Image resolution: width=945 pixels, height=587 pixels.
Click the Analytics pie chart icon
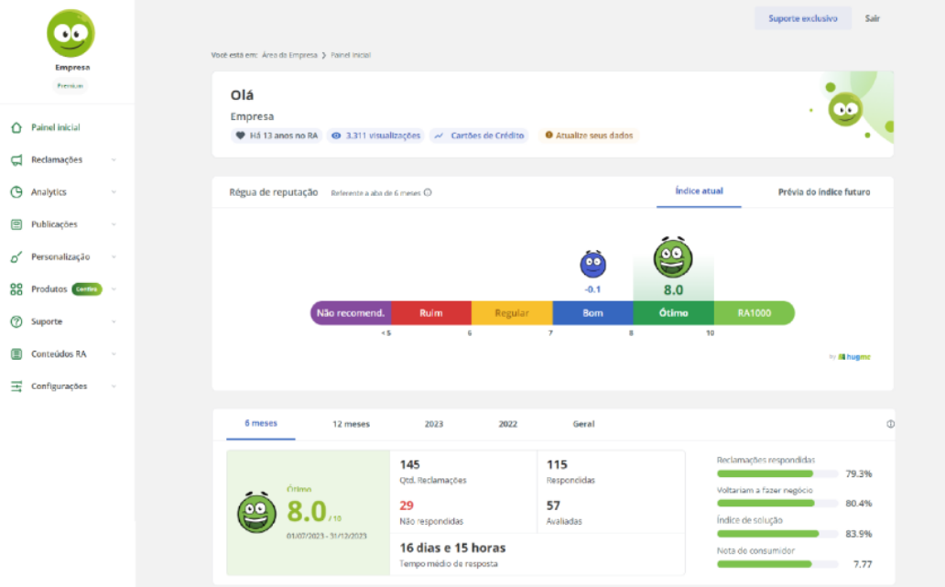[16, 192]
